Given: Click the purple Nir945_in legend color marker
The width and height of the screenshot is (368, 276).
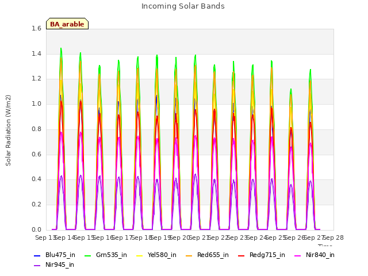Looking at the screenshot, I should click(37, 266).
